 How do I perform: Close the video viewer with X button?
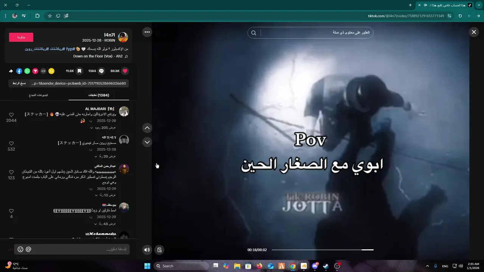[474, 32]
